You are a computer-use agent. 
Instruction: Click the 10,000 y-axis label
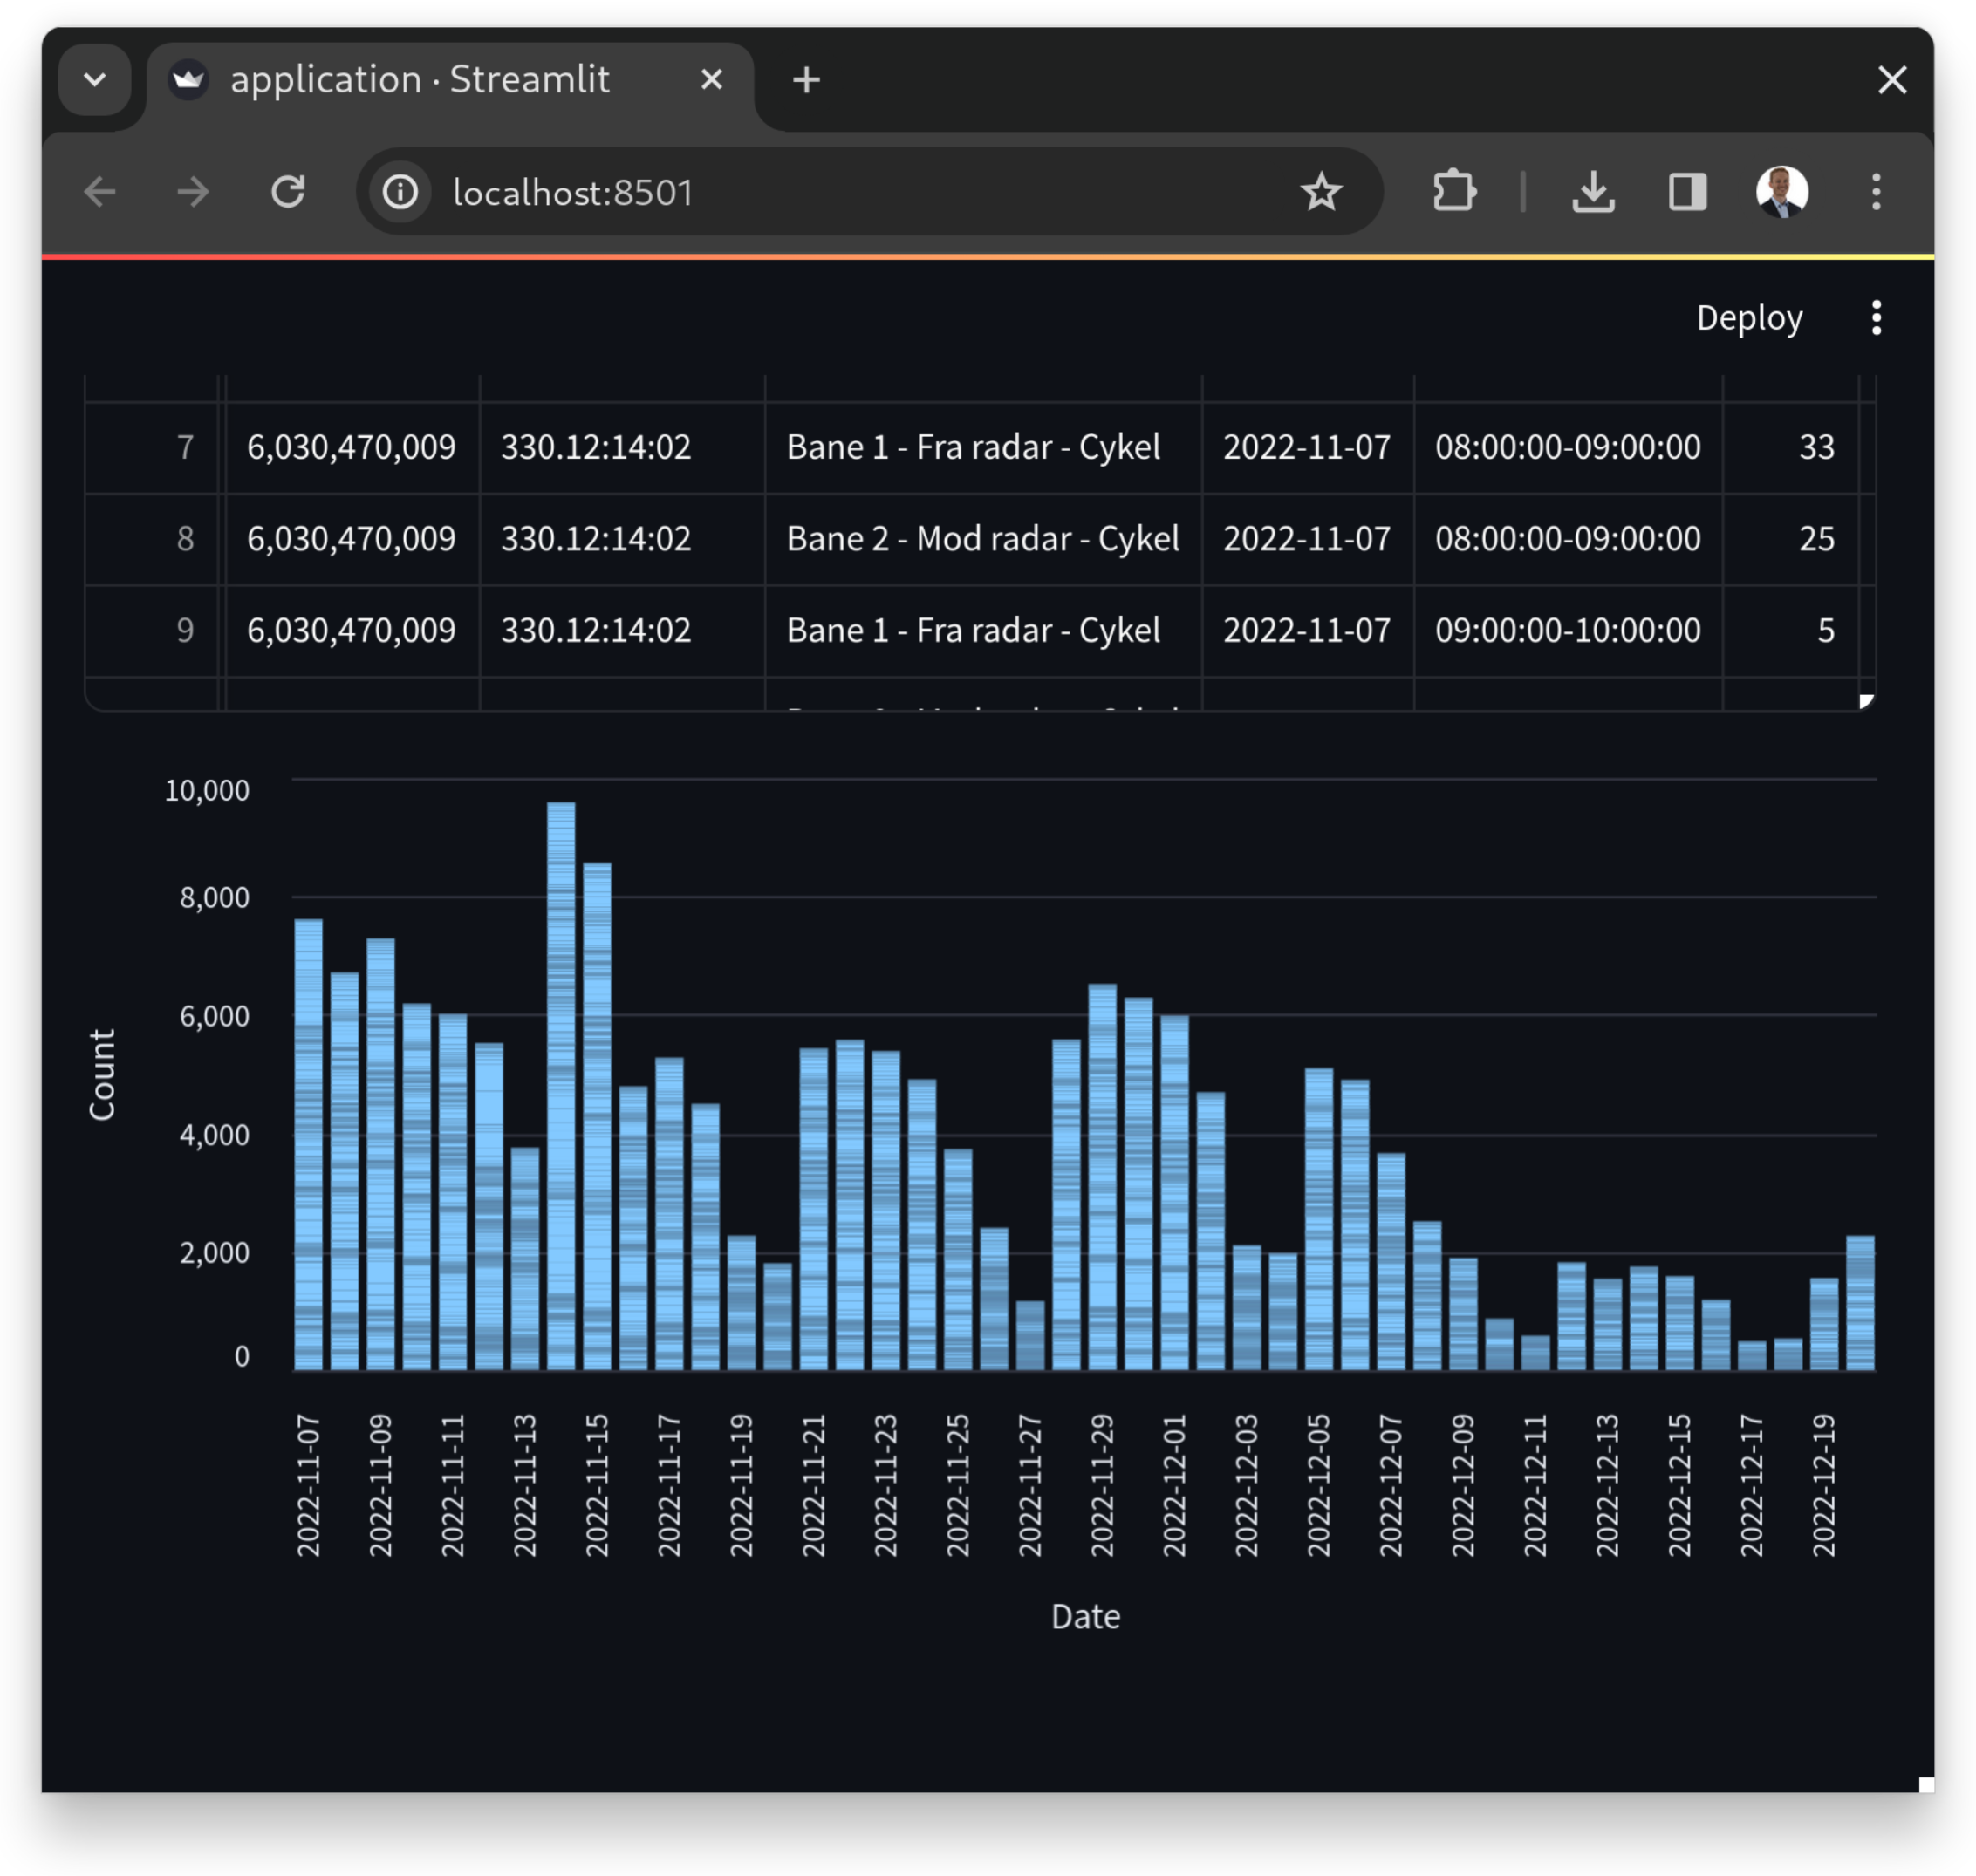pyautogui.click(x=207, y=790)
